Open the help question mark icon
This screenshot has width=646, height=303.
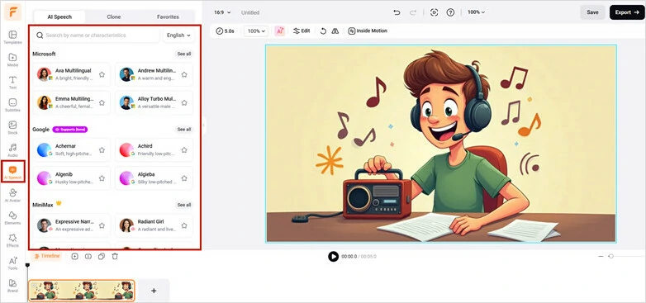point(450,12)
